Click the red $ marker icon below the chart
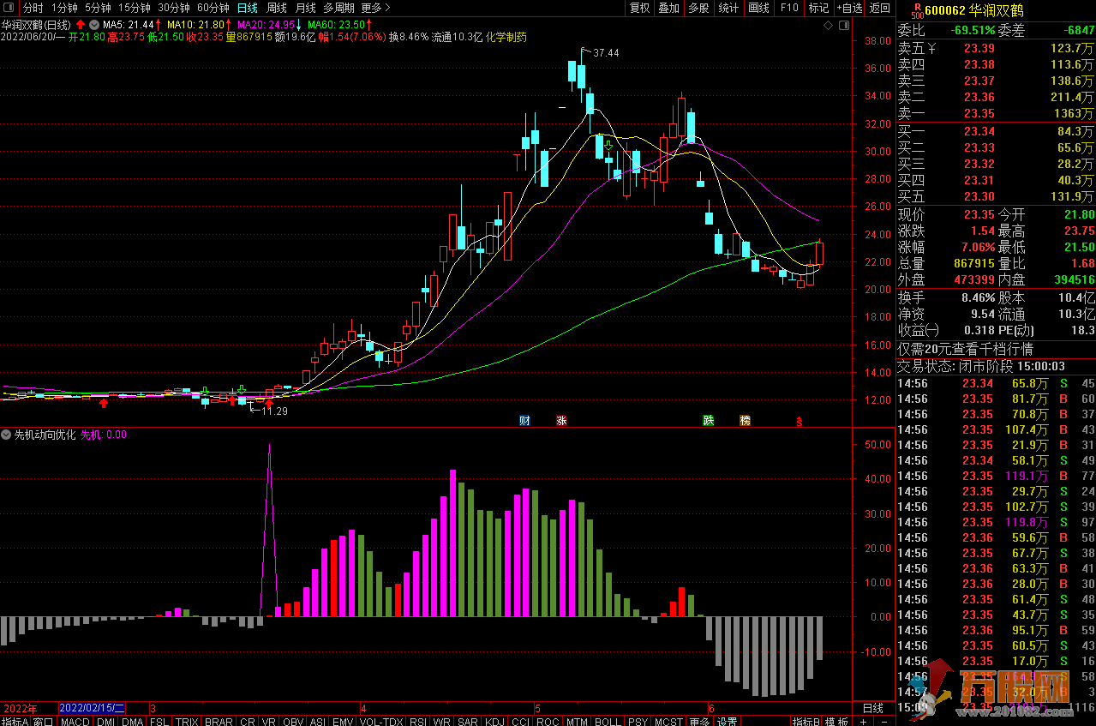 (x=800, y=421)
